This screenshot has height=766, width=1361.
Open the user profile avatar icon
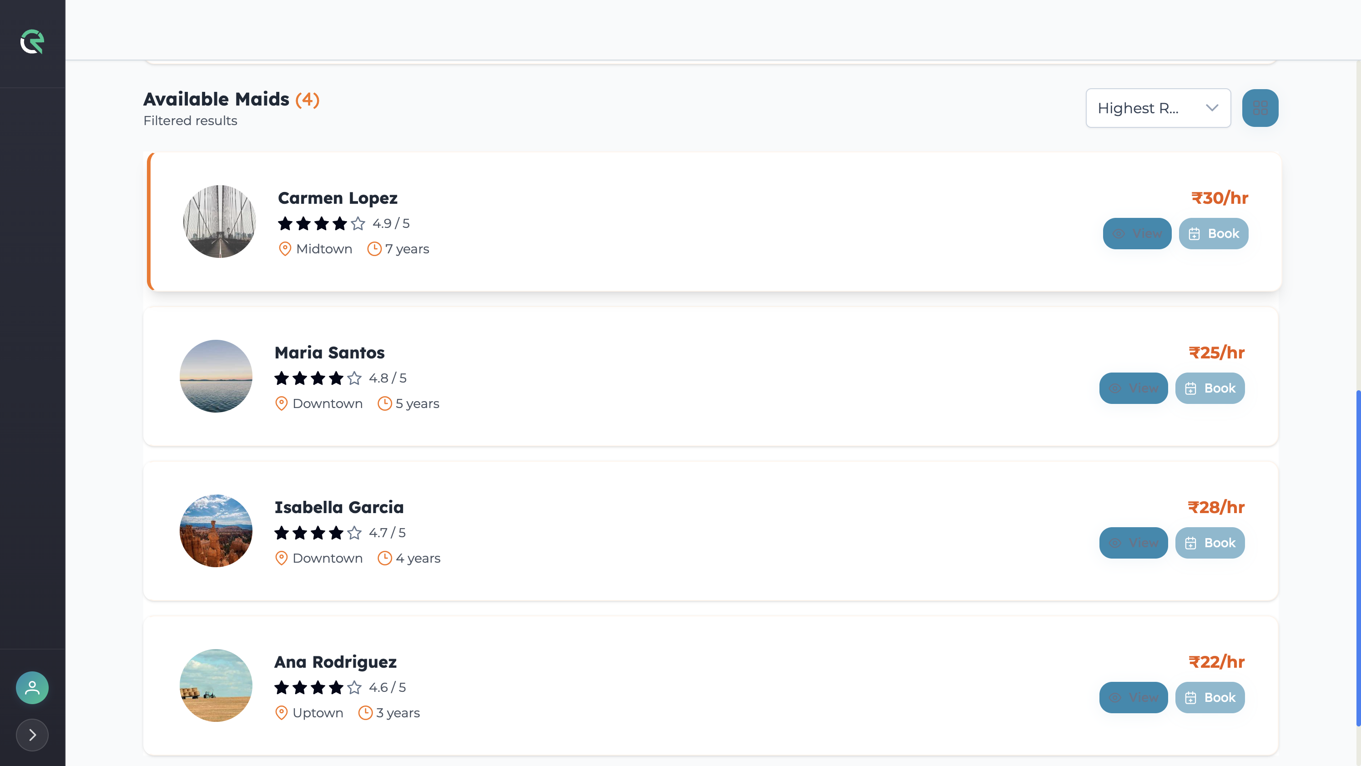32,687
